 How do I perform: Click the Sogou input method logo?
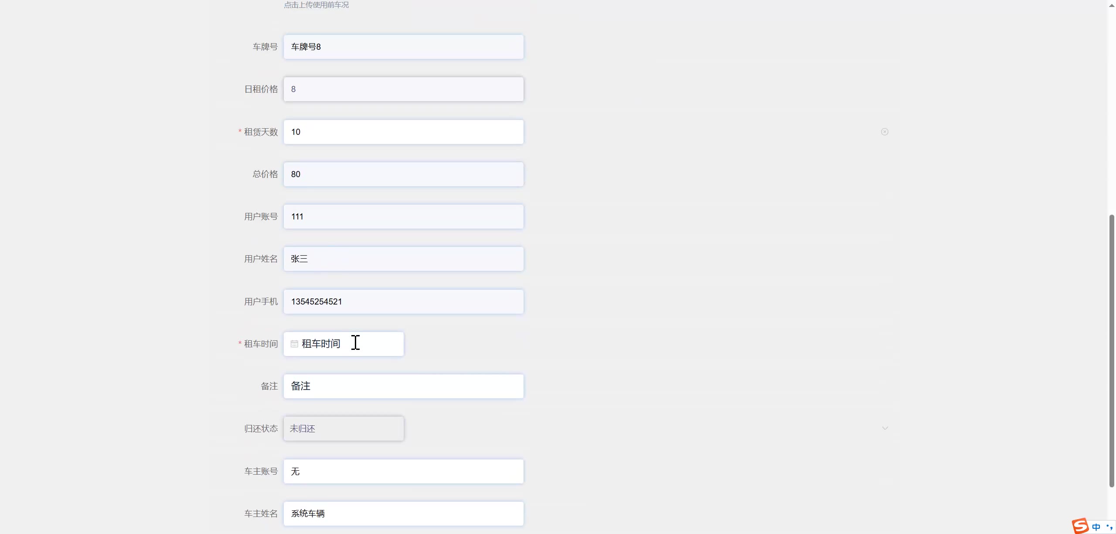(x=1081, y=526)
